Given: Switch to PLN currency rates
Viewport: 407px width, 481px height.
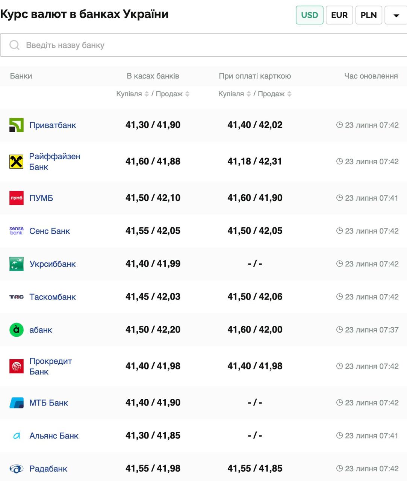Looking at the screenshot, I should point(368,15).
